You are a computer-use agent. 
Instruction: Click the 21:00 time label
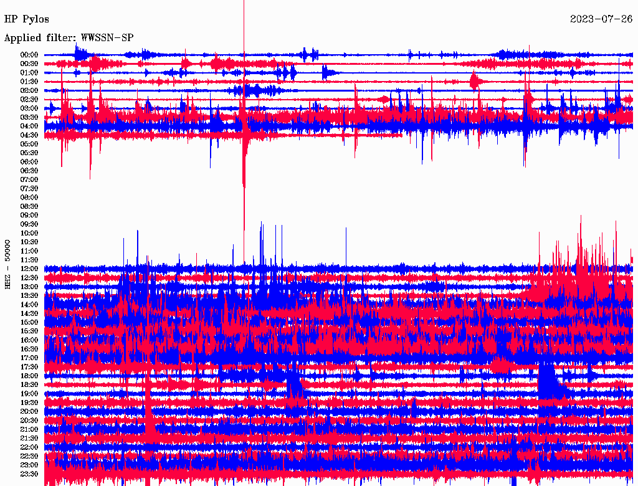point(29,429)
